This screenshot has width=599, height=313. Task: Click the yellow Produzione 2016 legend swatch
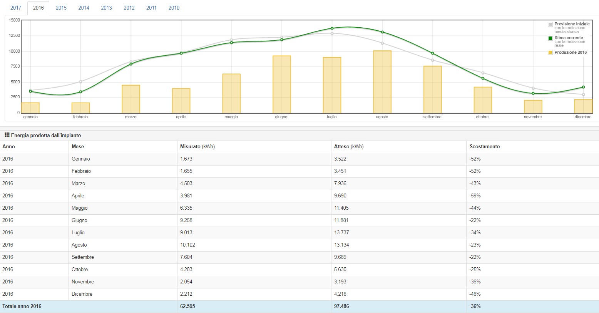coord(550,53)
